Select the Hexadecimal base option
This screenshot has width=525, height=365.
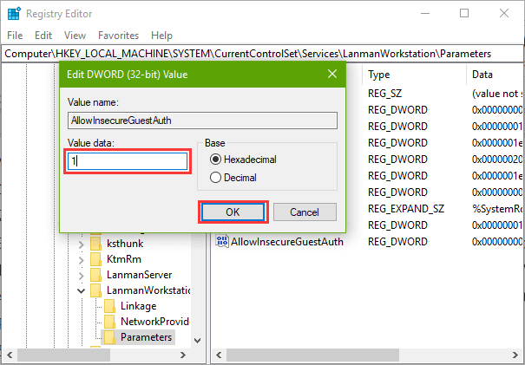tap(243, 160)
